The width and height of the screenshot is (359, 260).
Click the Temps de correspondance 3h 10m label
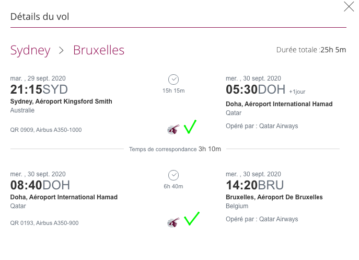[x=175, y=149]
